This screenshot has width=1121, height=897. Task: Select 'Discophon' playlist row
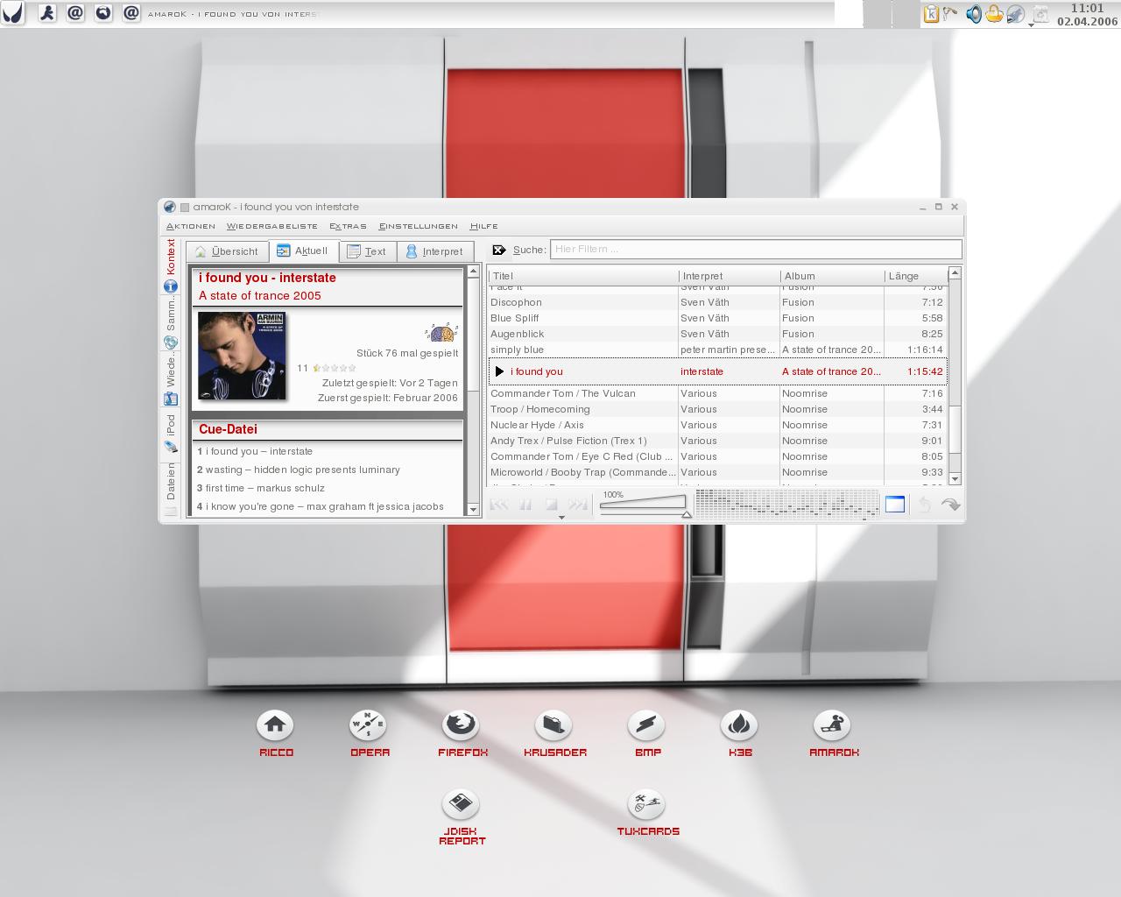click(717, 302)
